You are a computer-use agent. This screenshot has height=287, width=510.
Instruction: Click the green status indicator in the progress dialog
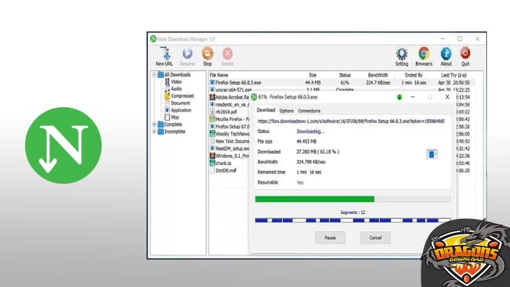pos(399,97)
